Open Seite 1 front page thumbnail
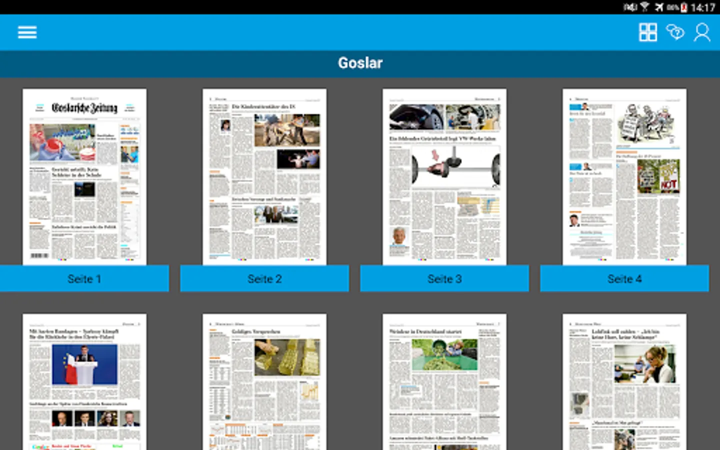 (x=84, y=177)
